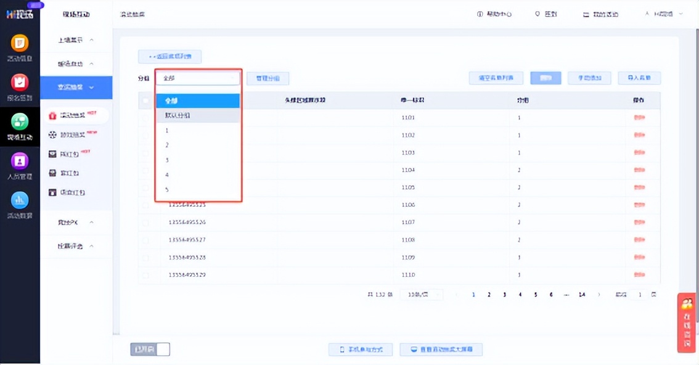The height and width of the screenshot is (365, 699).
Task: Choose 默认分组 from the group list
Action: coord(197,115)
